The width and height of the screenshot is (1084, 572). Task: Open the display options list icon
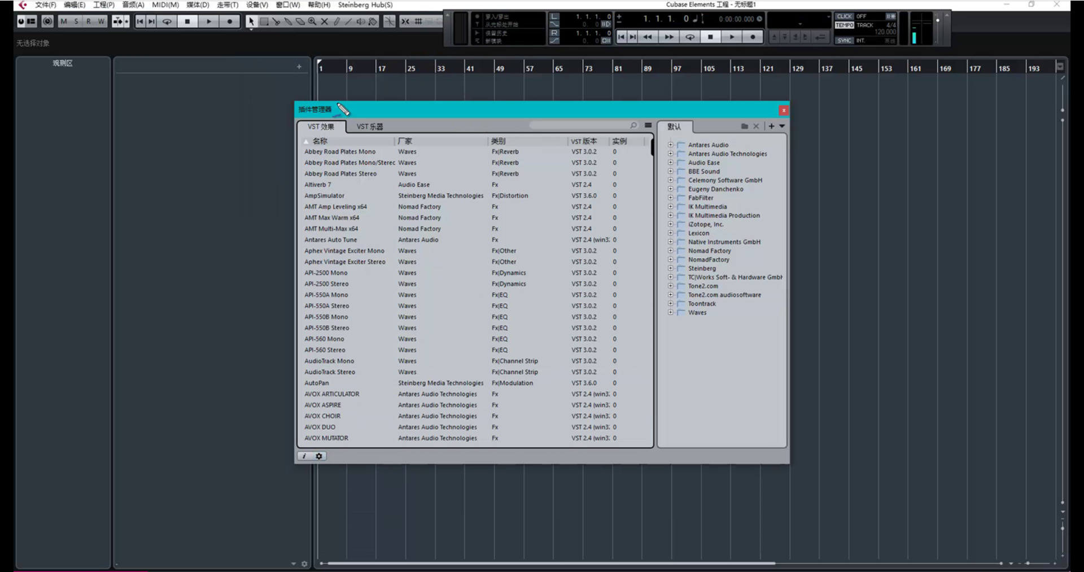[x=648, y=125]
